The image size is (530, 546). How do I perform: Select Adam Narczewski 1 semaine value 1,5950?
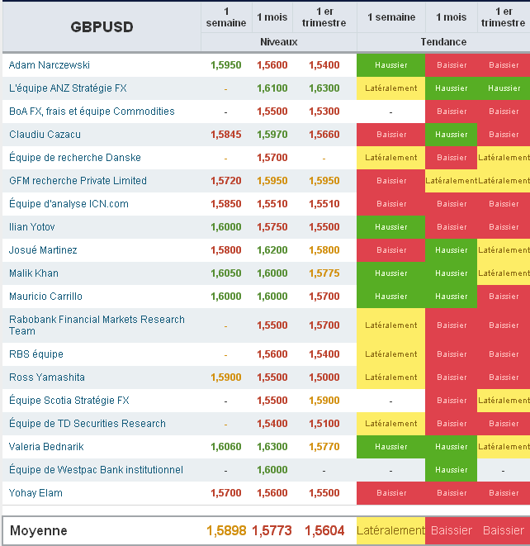tap(226, 65)
